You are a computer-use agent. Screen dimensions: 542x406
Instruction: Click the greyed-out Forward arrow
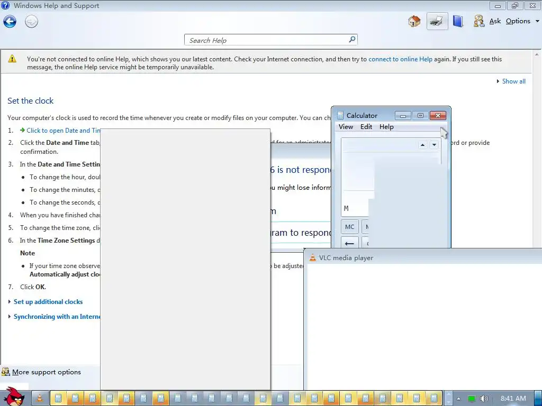(31, 21)
